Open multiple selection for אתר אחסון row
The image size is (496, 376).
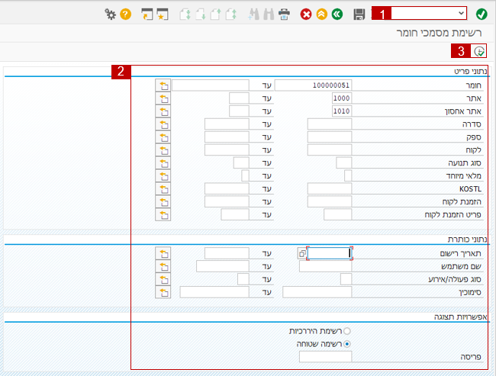pos(163,111)
